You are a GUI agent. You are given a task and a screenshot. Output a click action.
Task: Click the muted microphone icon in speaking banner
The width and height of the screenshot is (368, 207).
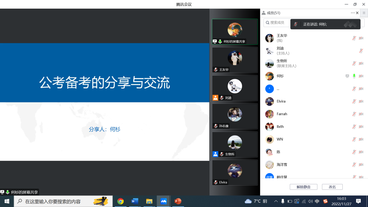pos(295,24)
